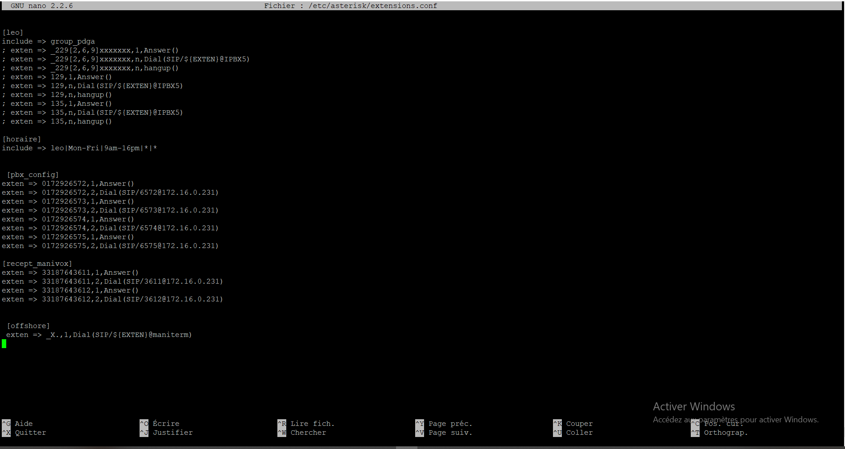This screenshot has width=845, height=449.
Task: Go to previous page via Page préc.
Action: [444, 424]
